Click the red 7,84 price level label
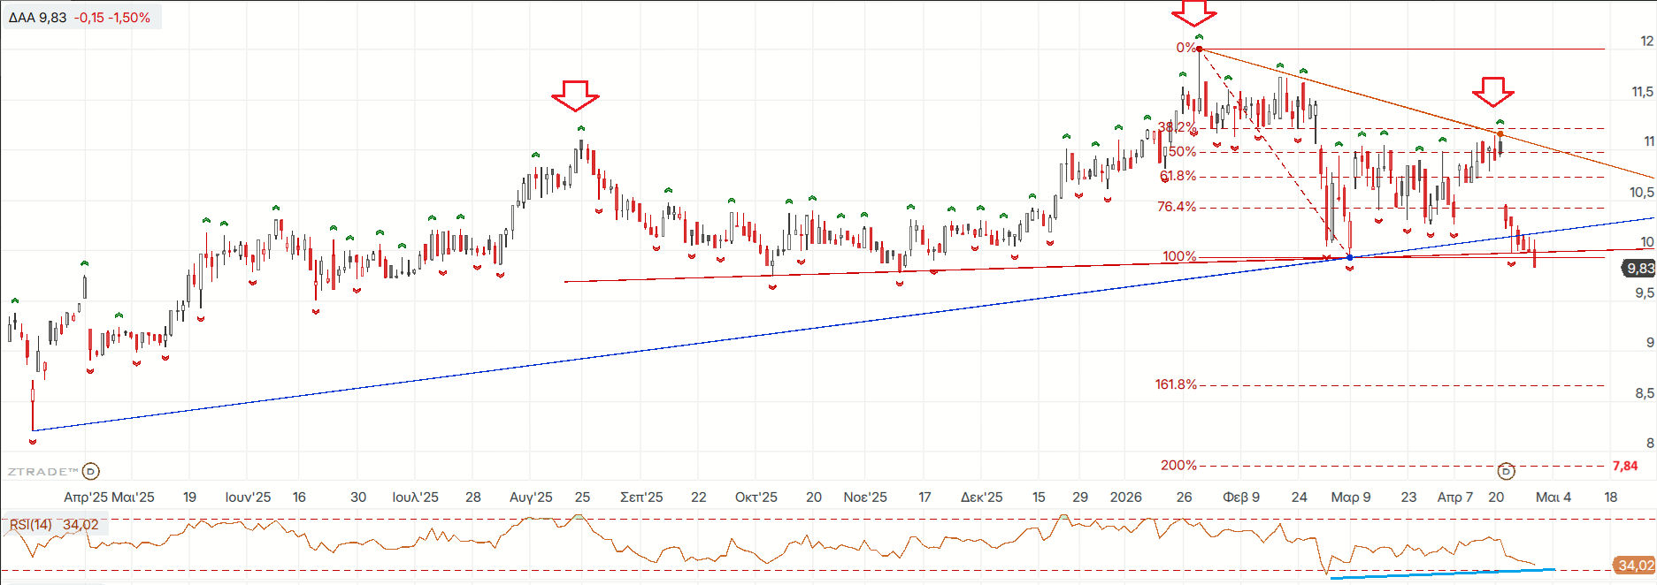This screenshot has width=1657, height=585. pyautogui.click(x=1624, y=466)
